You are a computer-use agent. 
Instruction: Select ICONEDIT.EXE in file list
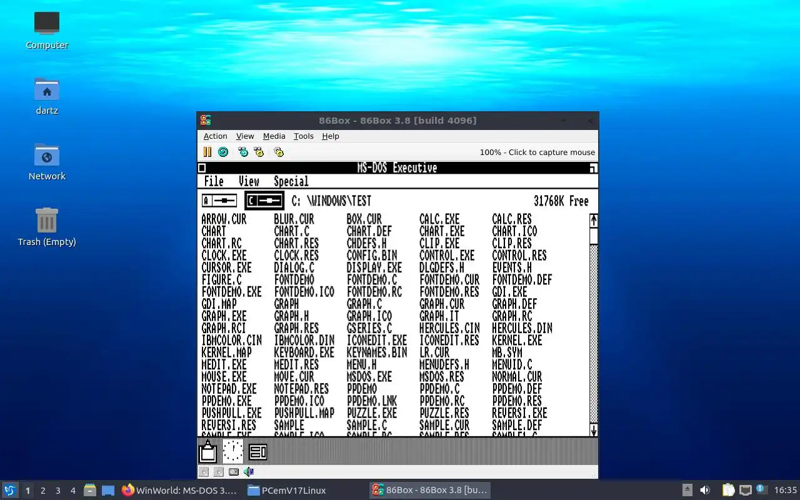click(x=377, y=341)
